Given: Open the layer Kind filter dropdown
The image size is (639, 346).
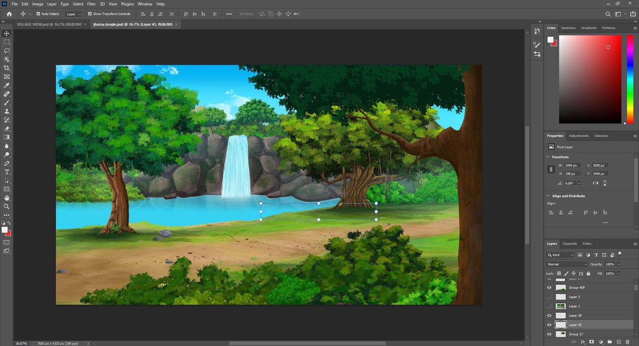Looking at the screenshot, I should (x=560, y=255).
